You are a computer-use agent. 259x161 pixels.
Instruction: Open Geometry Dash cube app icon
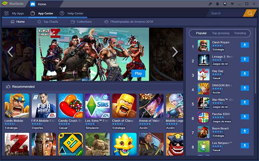[x=71, y=144]
